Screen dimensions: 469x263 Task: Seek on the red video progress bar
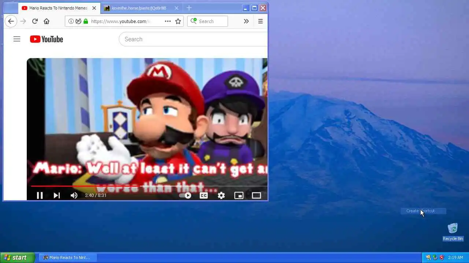point(149,186)
